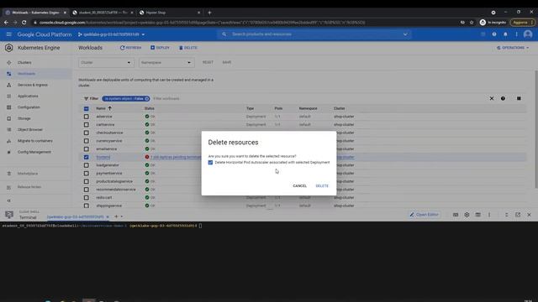Confirm Delete in the dialog

[x=322, y=186]
